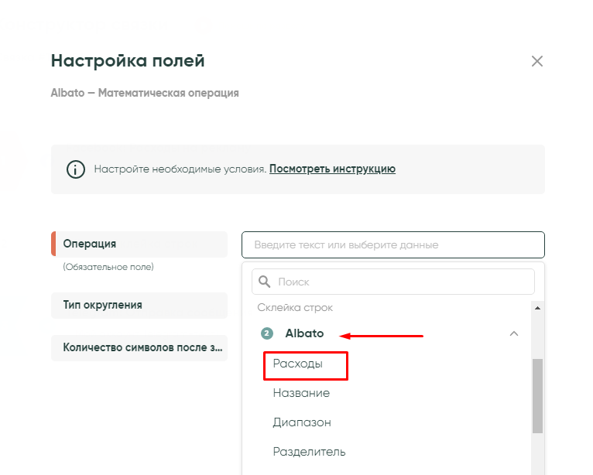Focus the Введите текст или выберите данные input
This screenshot has height=475, width=593.
coord(392,244)
